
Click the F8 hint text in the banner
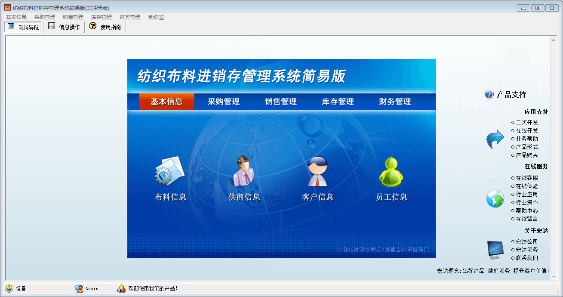383,250
